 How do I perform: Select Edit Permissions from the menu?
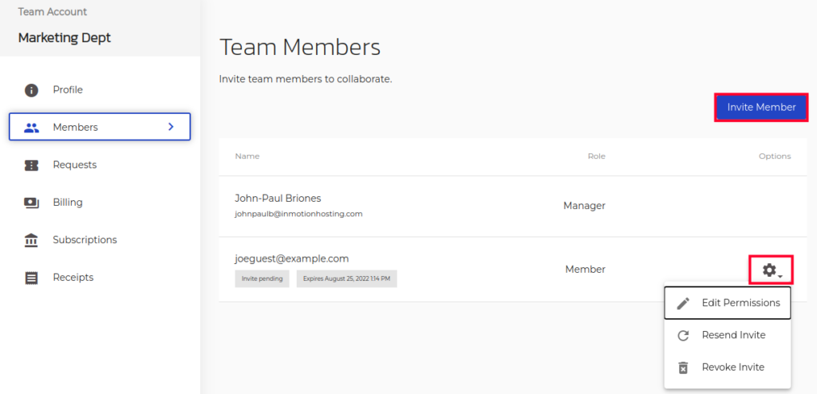740,303
